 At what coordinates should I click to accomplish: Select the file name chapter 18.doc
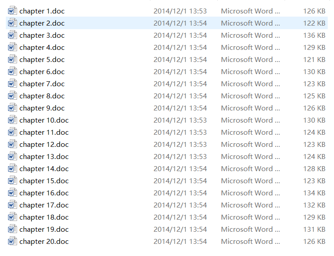coord(44,218)
